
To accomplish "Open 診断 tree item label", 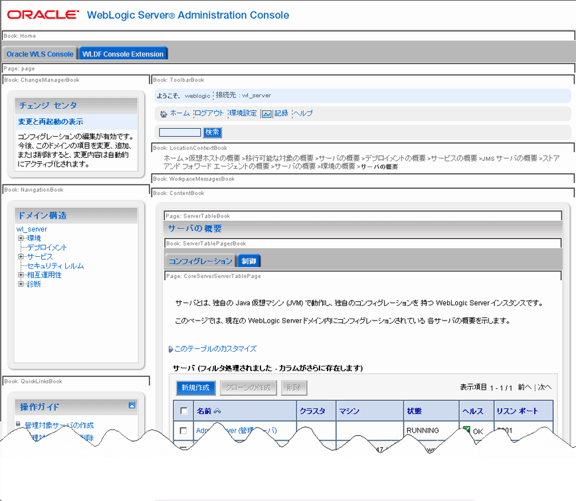I will pos(34,284).
